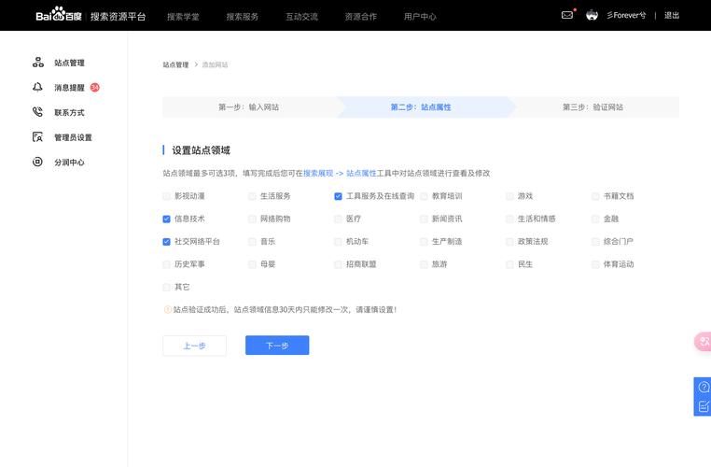Open the 搜索学堂 top menu
This screenshot has height=467, width=711.
coord(183,17)
